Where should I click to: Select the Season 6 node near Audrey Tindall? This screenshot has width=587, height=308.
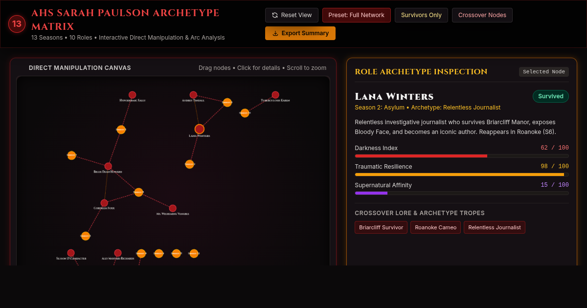click(227, 103)
